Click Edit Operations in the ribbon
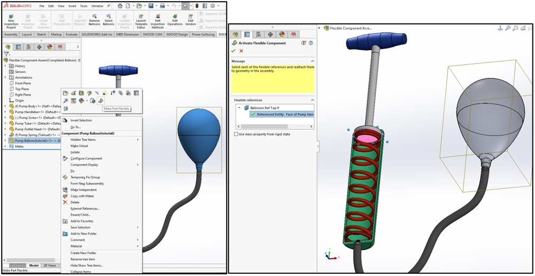535x276 pixels. (x=174, y=20)
